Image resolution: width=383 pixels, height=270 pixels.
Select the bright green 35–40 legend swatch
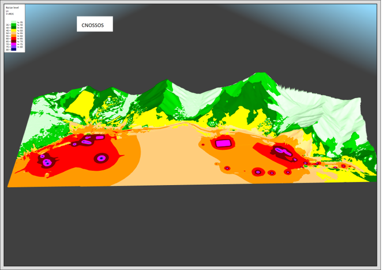[13, 25]
